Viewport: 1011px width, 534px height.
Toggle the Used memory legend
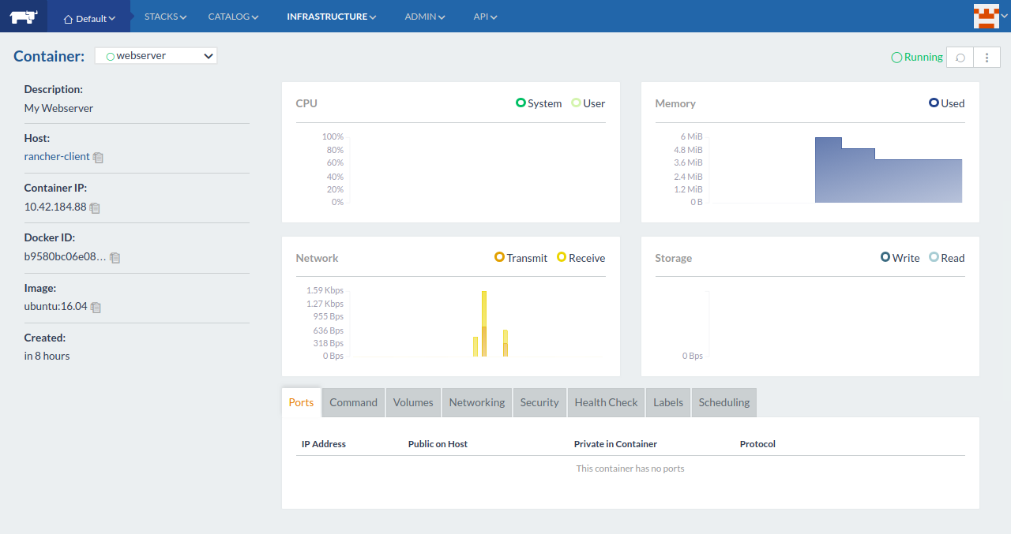point(947,103)
